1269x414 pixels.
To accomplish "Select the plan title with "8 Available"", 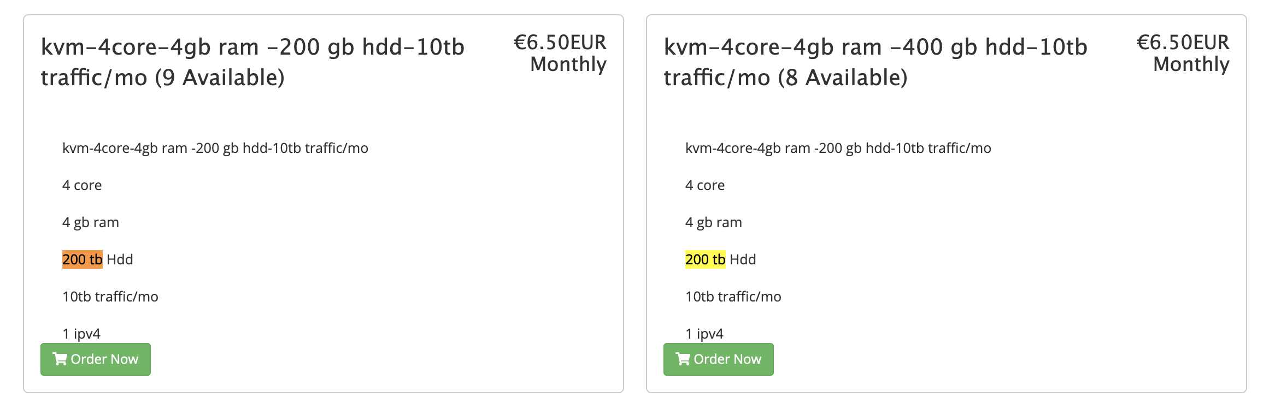I will coord(876,62).
